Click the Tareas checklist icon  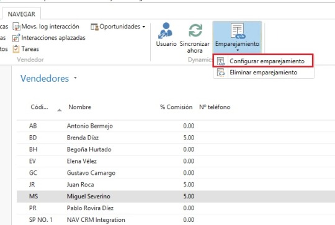[x=16, y=49]
